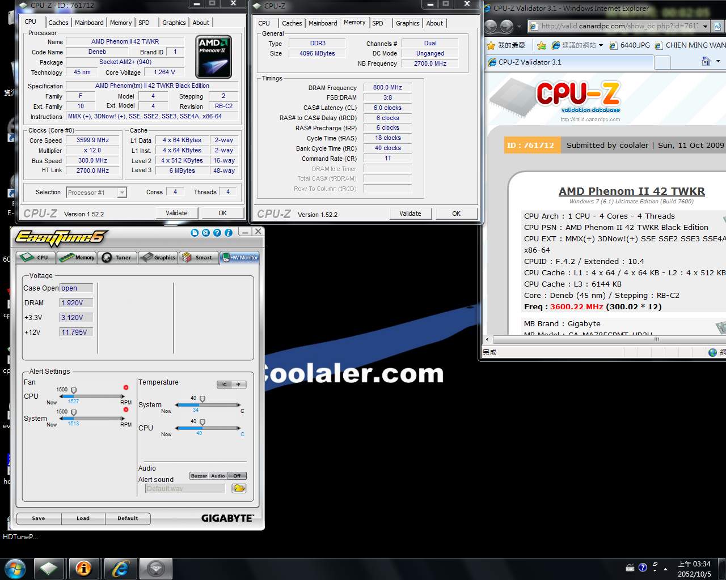Open the folder icon to browse alert sounds
The height and width of the screenshot is (580, 726).
pos(238,488)
